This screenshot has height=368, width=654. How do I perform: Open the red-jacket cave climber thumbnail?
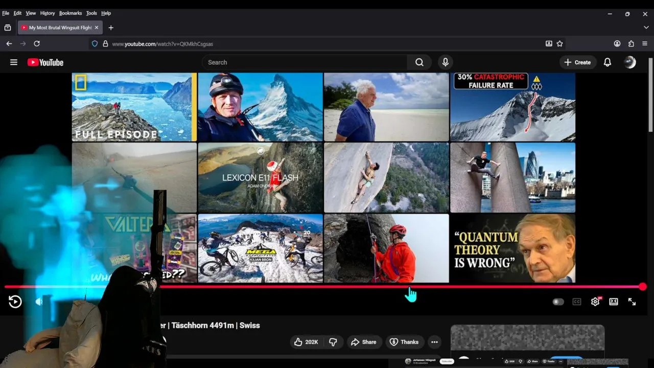[386, 248]
